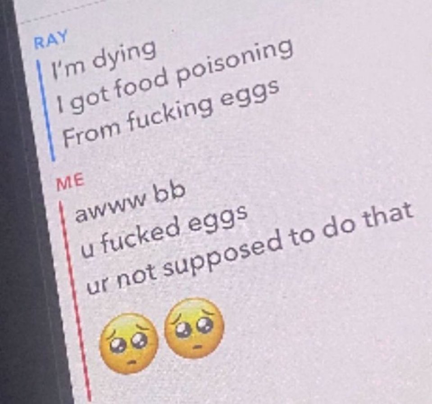
Task: Click the first pleading face emoji
Action: (129, 344)
